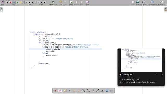This screenshot has height=94, width=167.
Task: Click the 'class Solution {' code line
Action: pyautogui.click(x=38, y=32)
